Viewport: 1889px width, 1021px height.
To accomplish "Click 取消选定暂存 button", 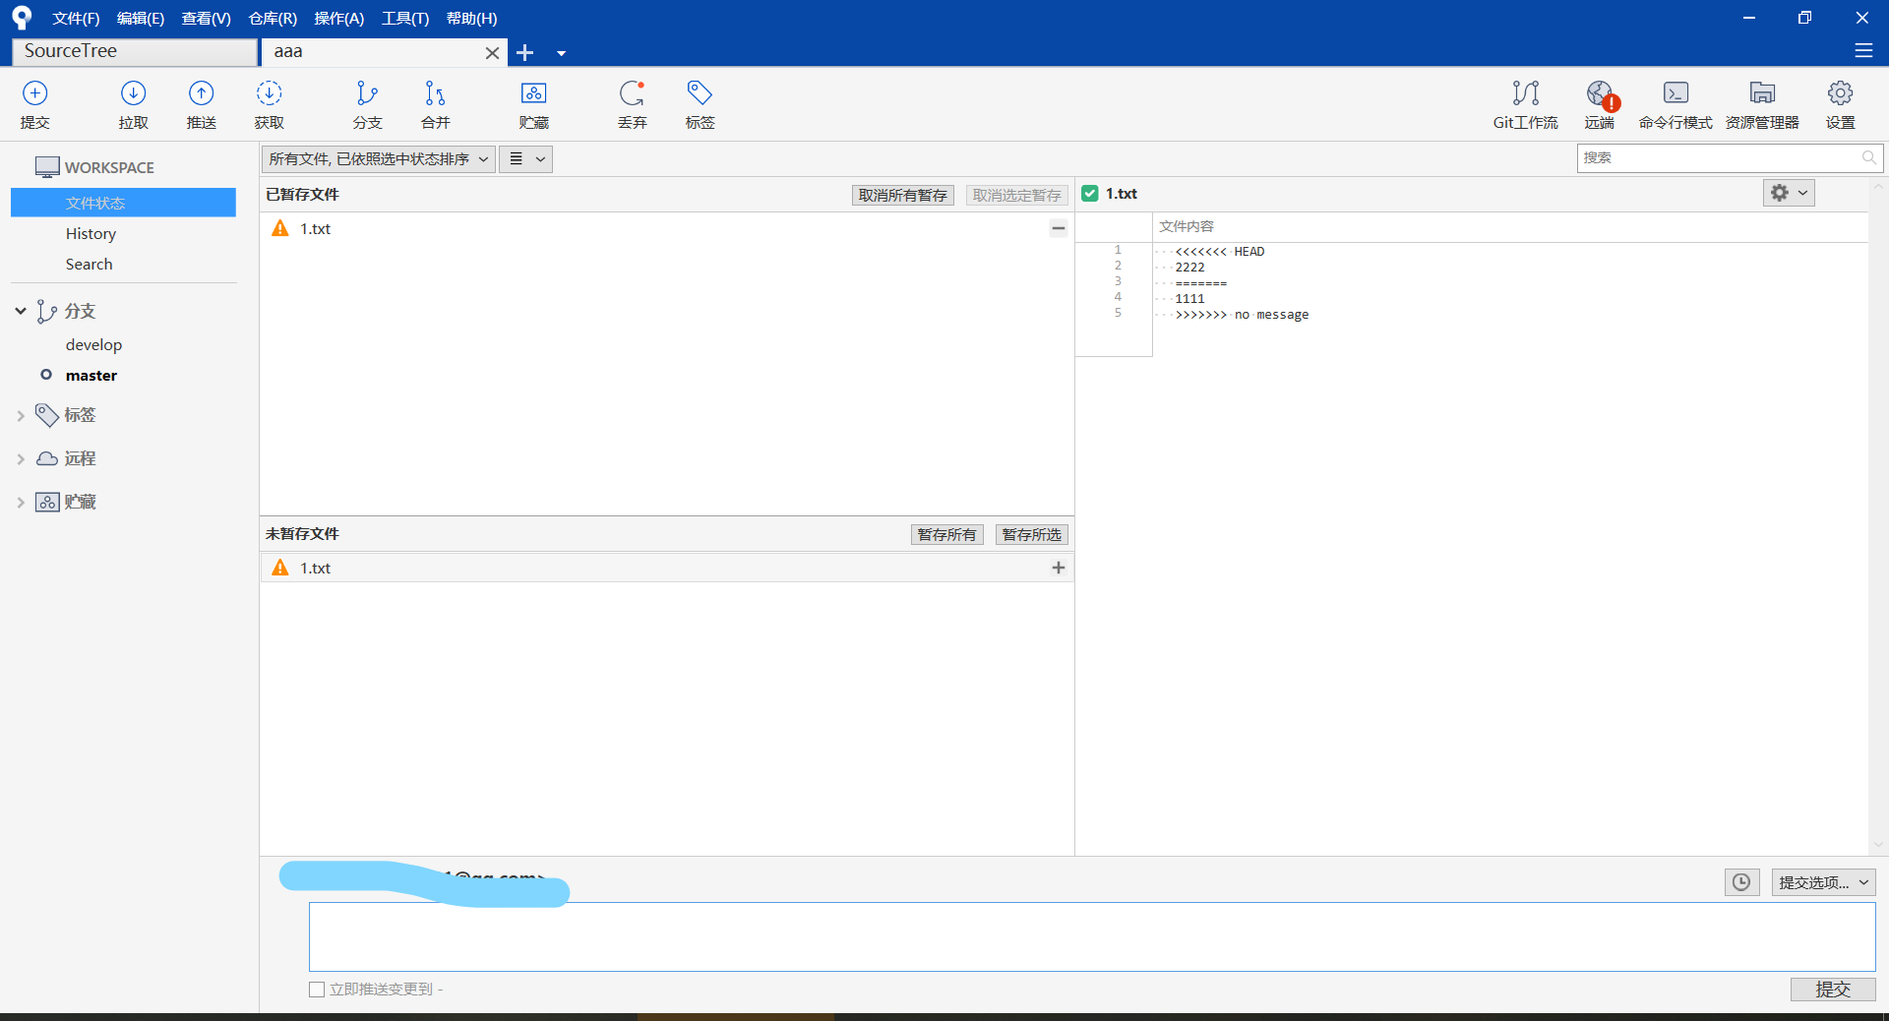I will pos(1016,195).
